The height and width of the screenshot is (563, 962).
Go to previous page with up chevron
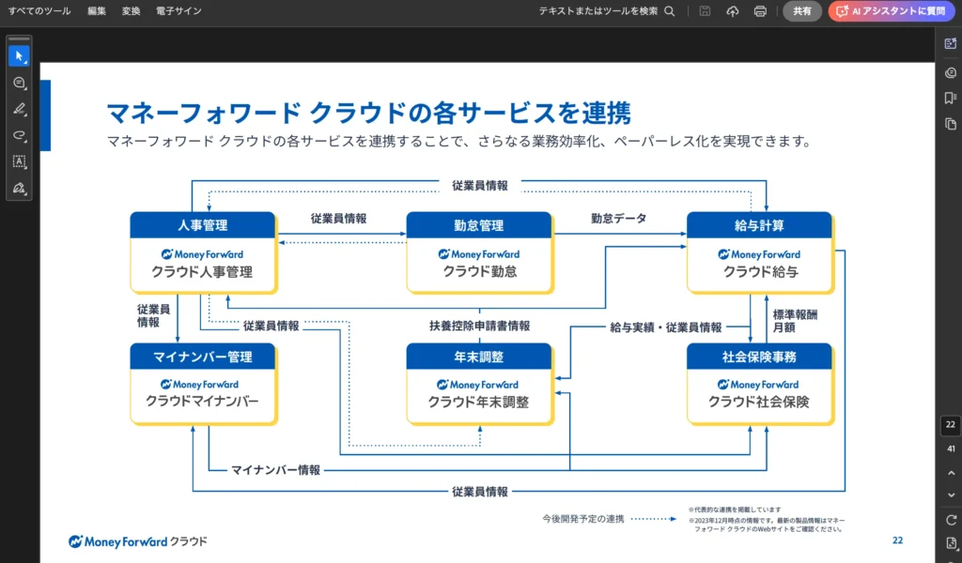pos(951,472)
